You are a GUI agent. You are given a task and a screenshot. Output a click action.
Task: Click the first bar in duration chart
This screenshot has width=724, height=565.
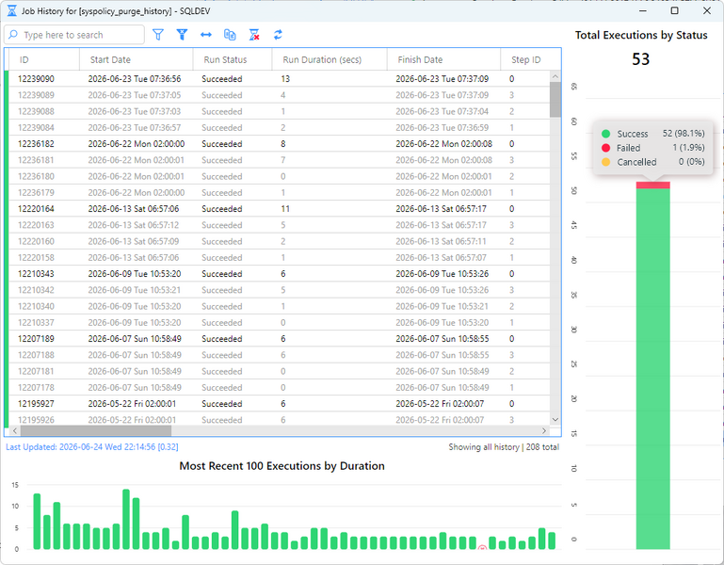37,522
